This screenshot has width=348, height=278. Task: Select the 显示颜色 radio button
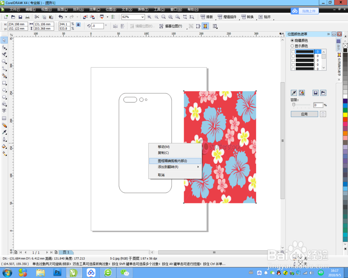pos(292,46)
